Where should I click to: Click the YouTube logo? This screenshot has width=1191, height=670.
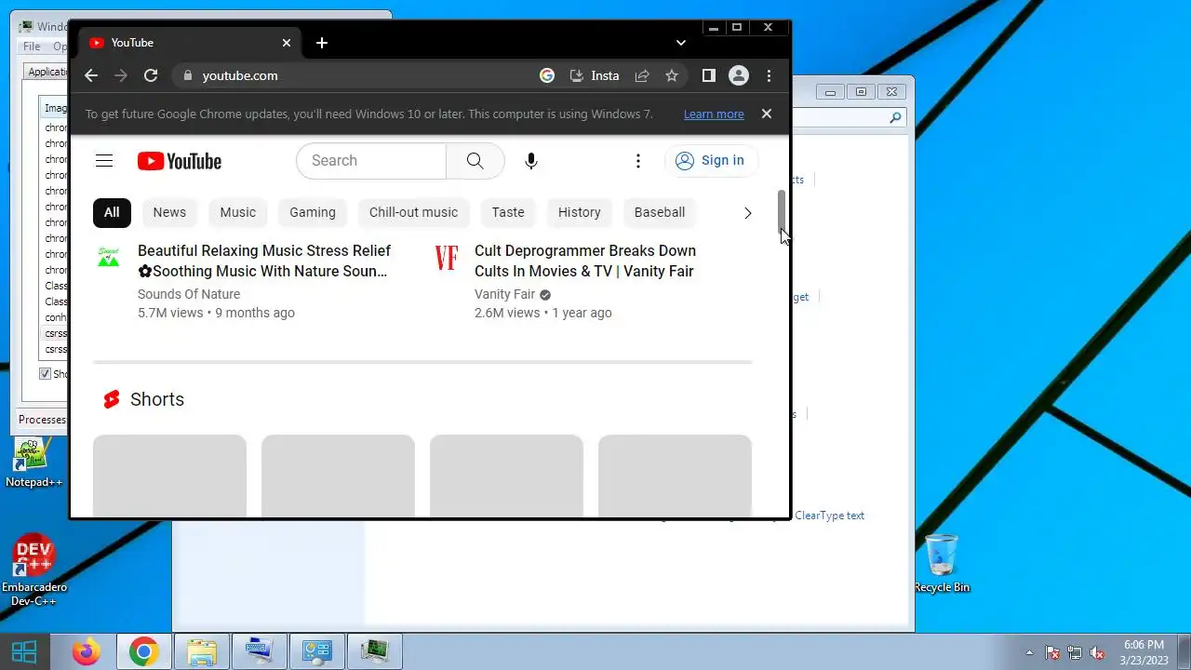coord(180,161)
